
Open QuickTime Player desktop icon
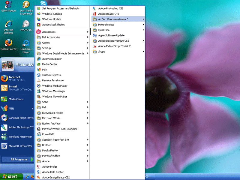(26, 46)
